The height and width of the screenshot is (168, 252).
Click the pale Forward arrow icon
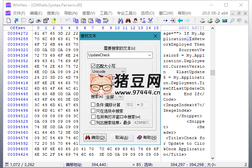pyautogui.click(x=188, y=21)
